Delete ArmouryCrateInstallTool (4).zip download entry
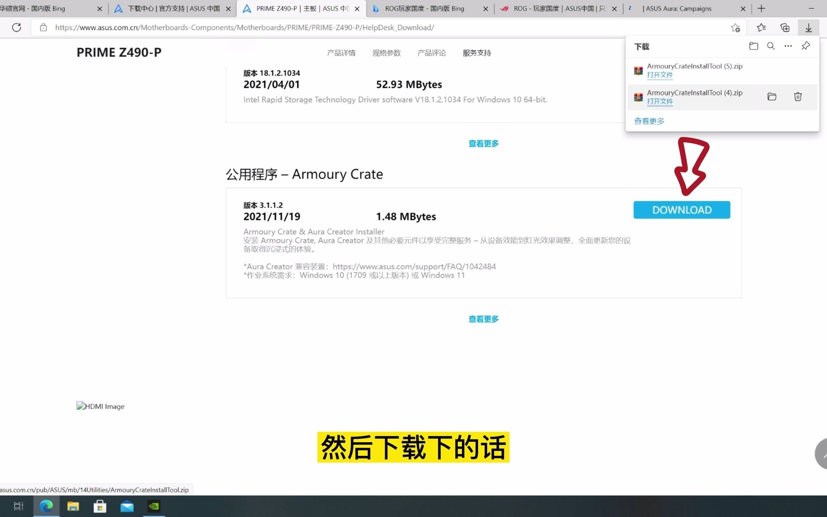 coord(798,97)
